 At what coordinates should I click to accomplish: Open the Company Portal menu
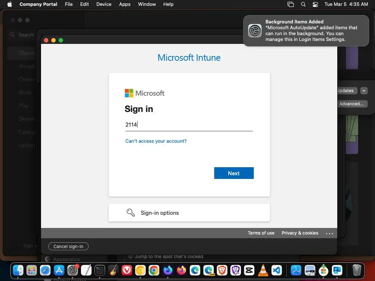point(38,4)
